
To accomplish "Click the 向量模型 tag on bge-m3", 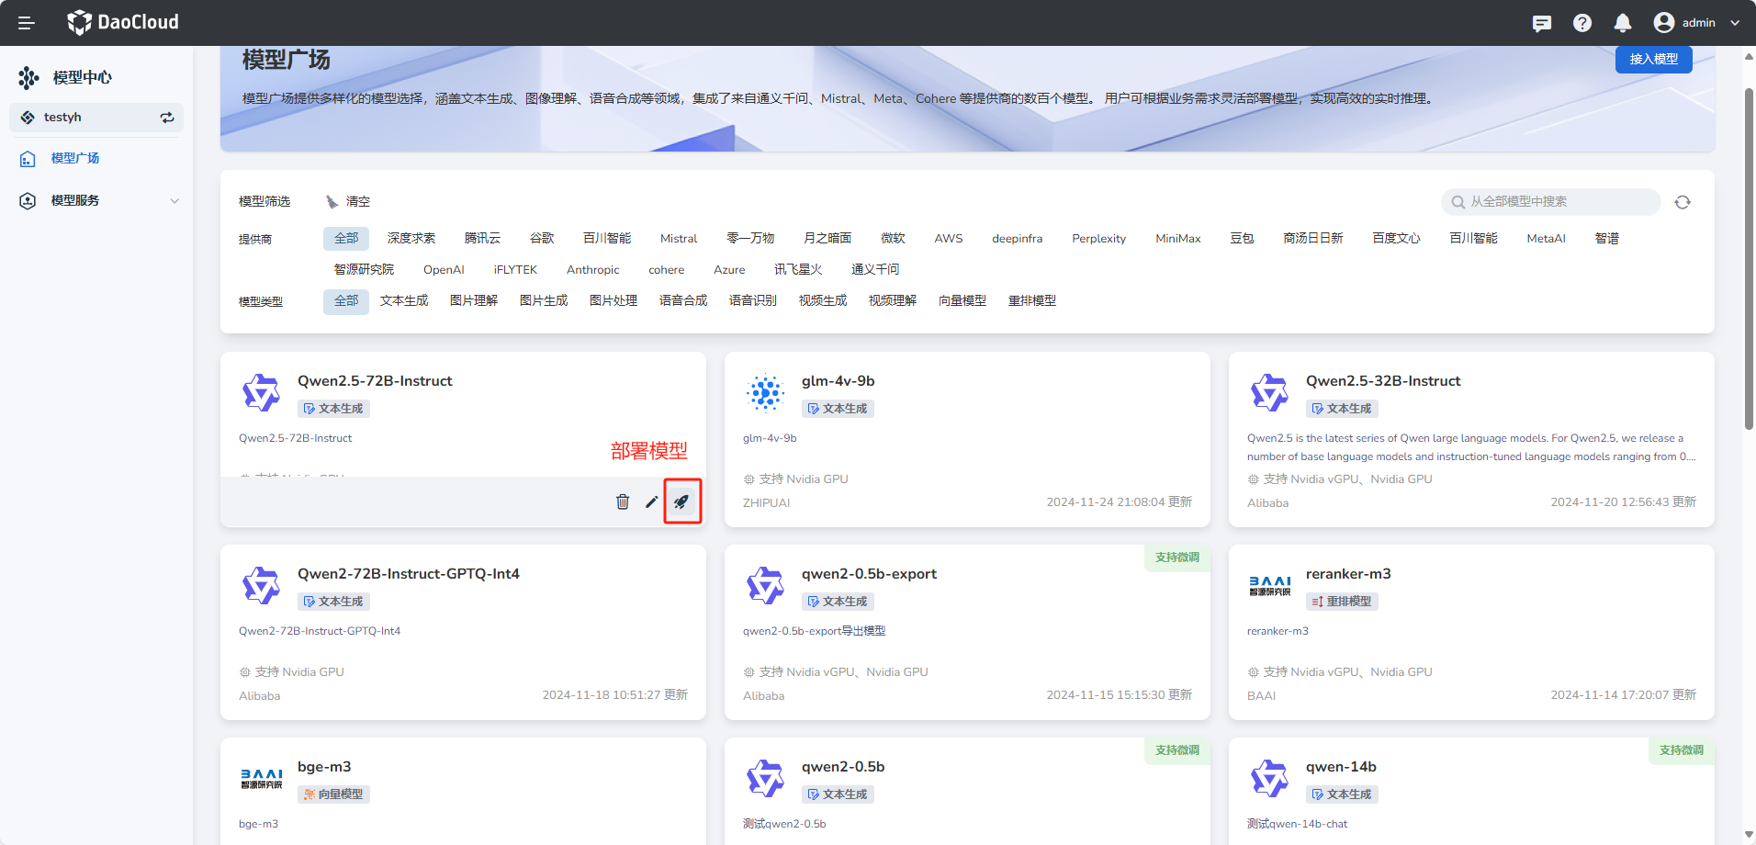I will tap(333, 794).
